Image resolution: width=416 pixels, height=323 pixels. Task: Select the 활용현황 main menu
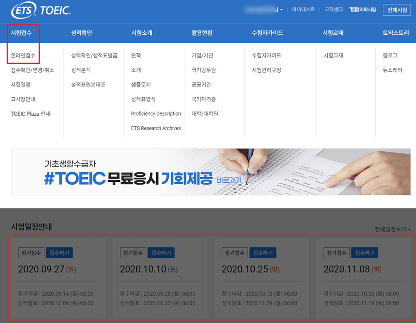pyautogui.click(x=202, y=33)
